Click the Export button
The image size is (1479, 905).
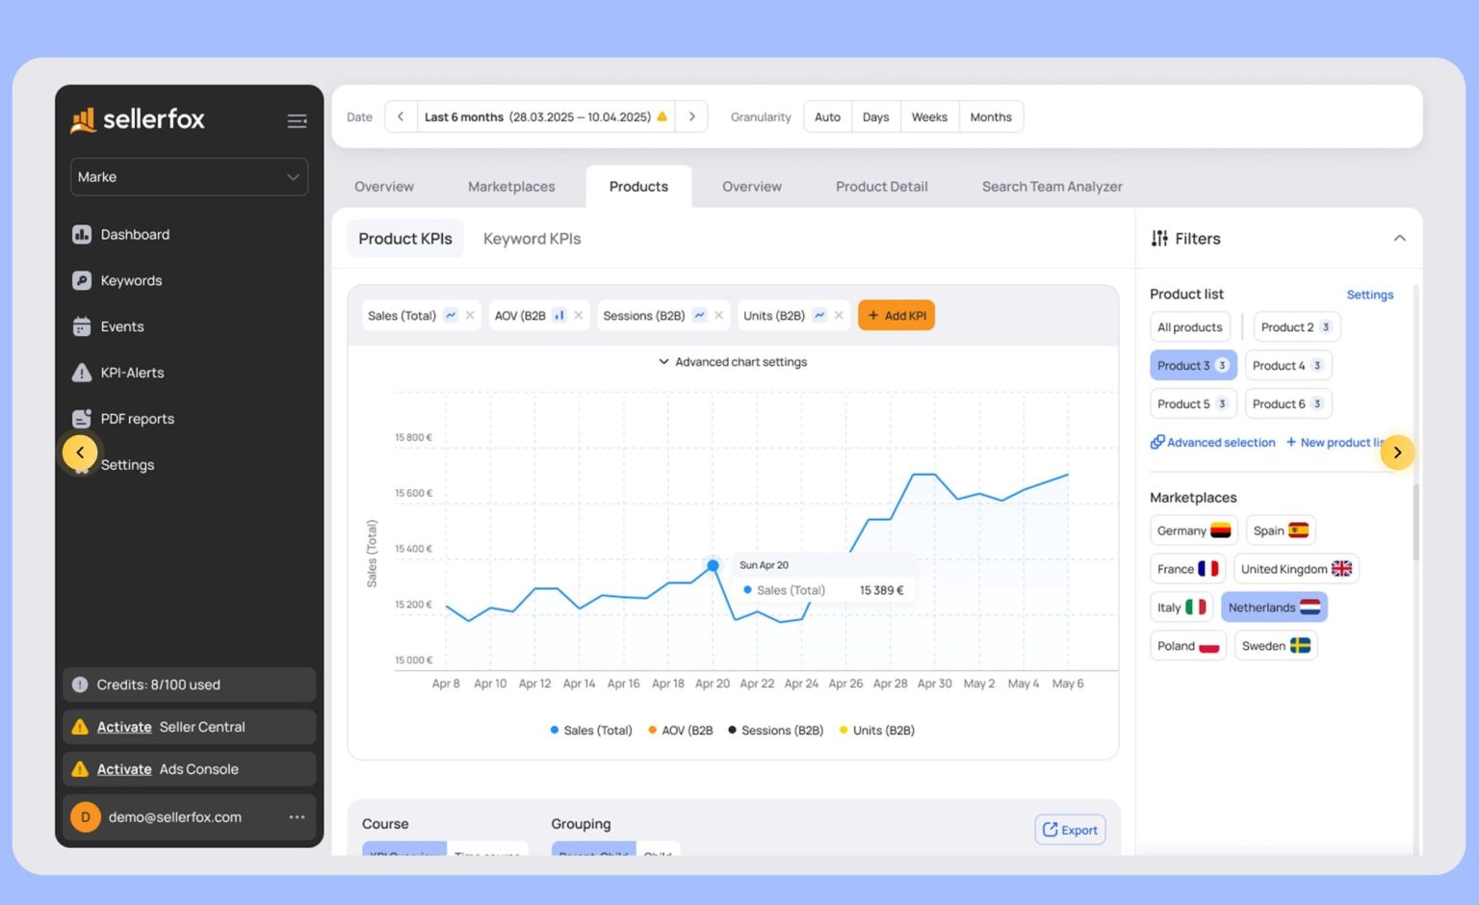tap(1070, 830)
